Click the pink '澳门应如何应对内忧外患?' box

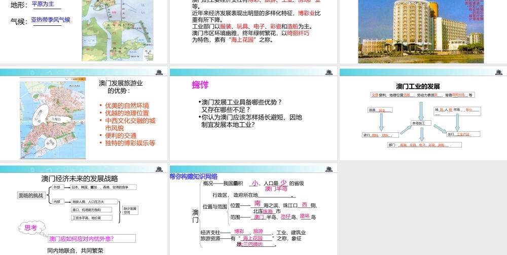point(92,239)
